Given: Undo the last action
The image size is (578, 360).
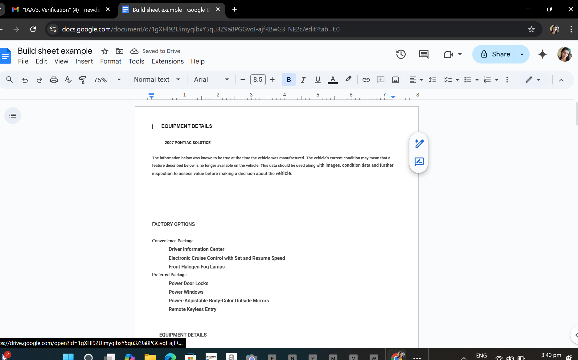Looking at the screenshot, I should click(25, 80).
